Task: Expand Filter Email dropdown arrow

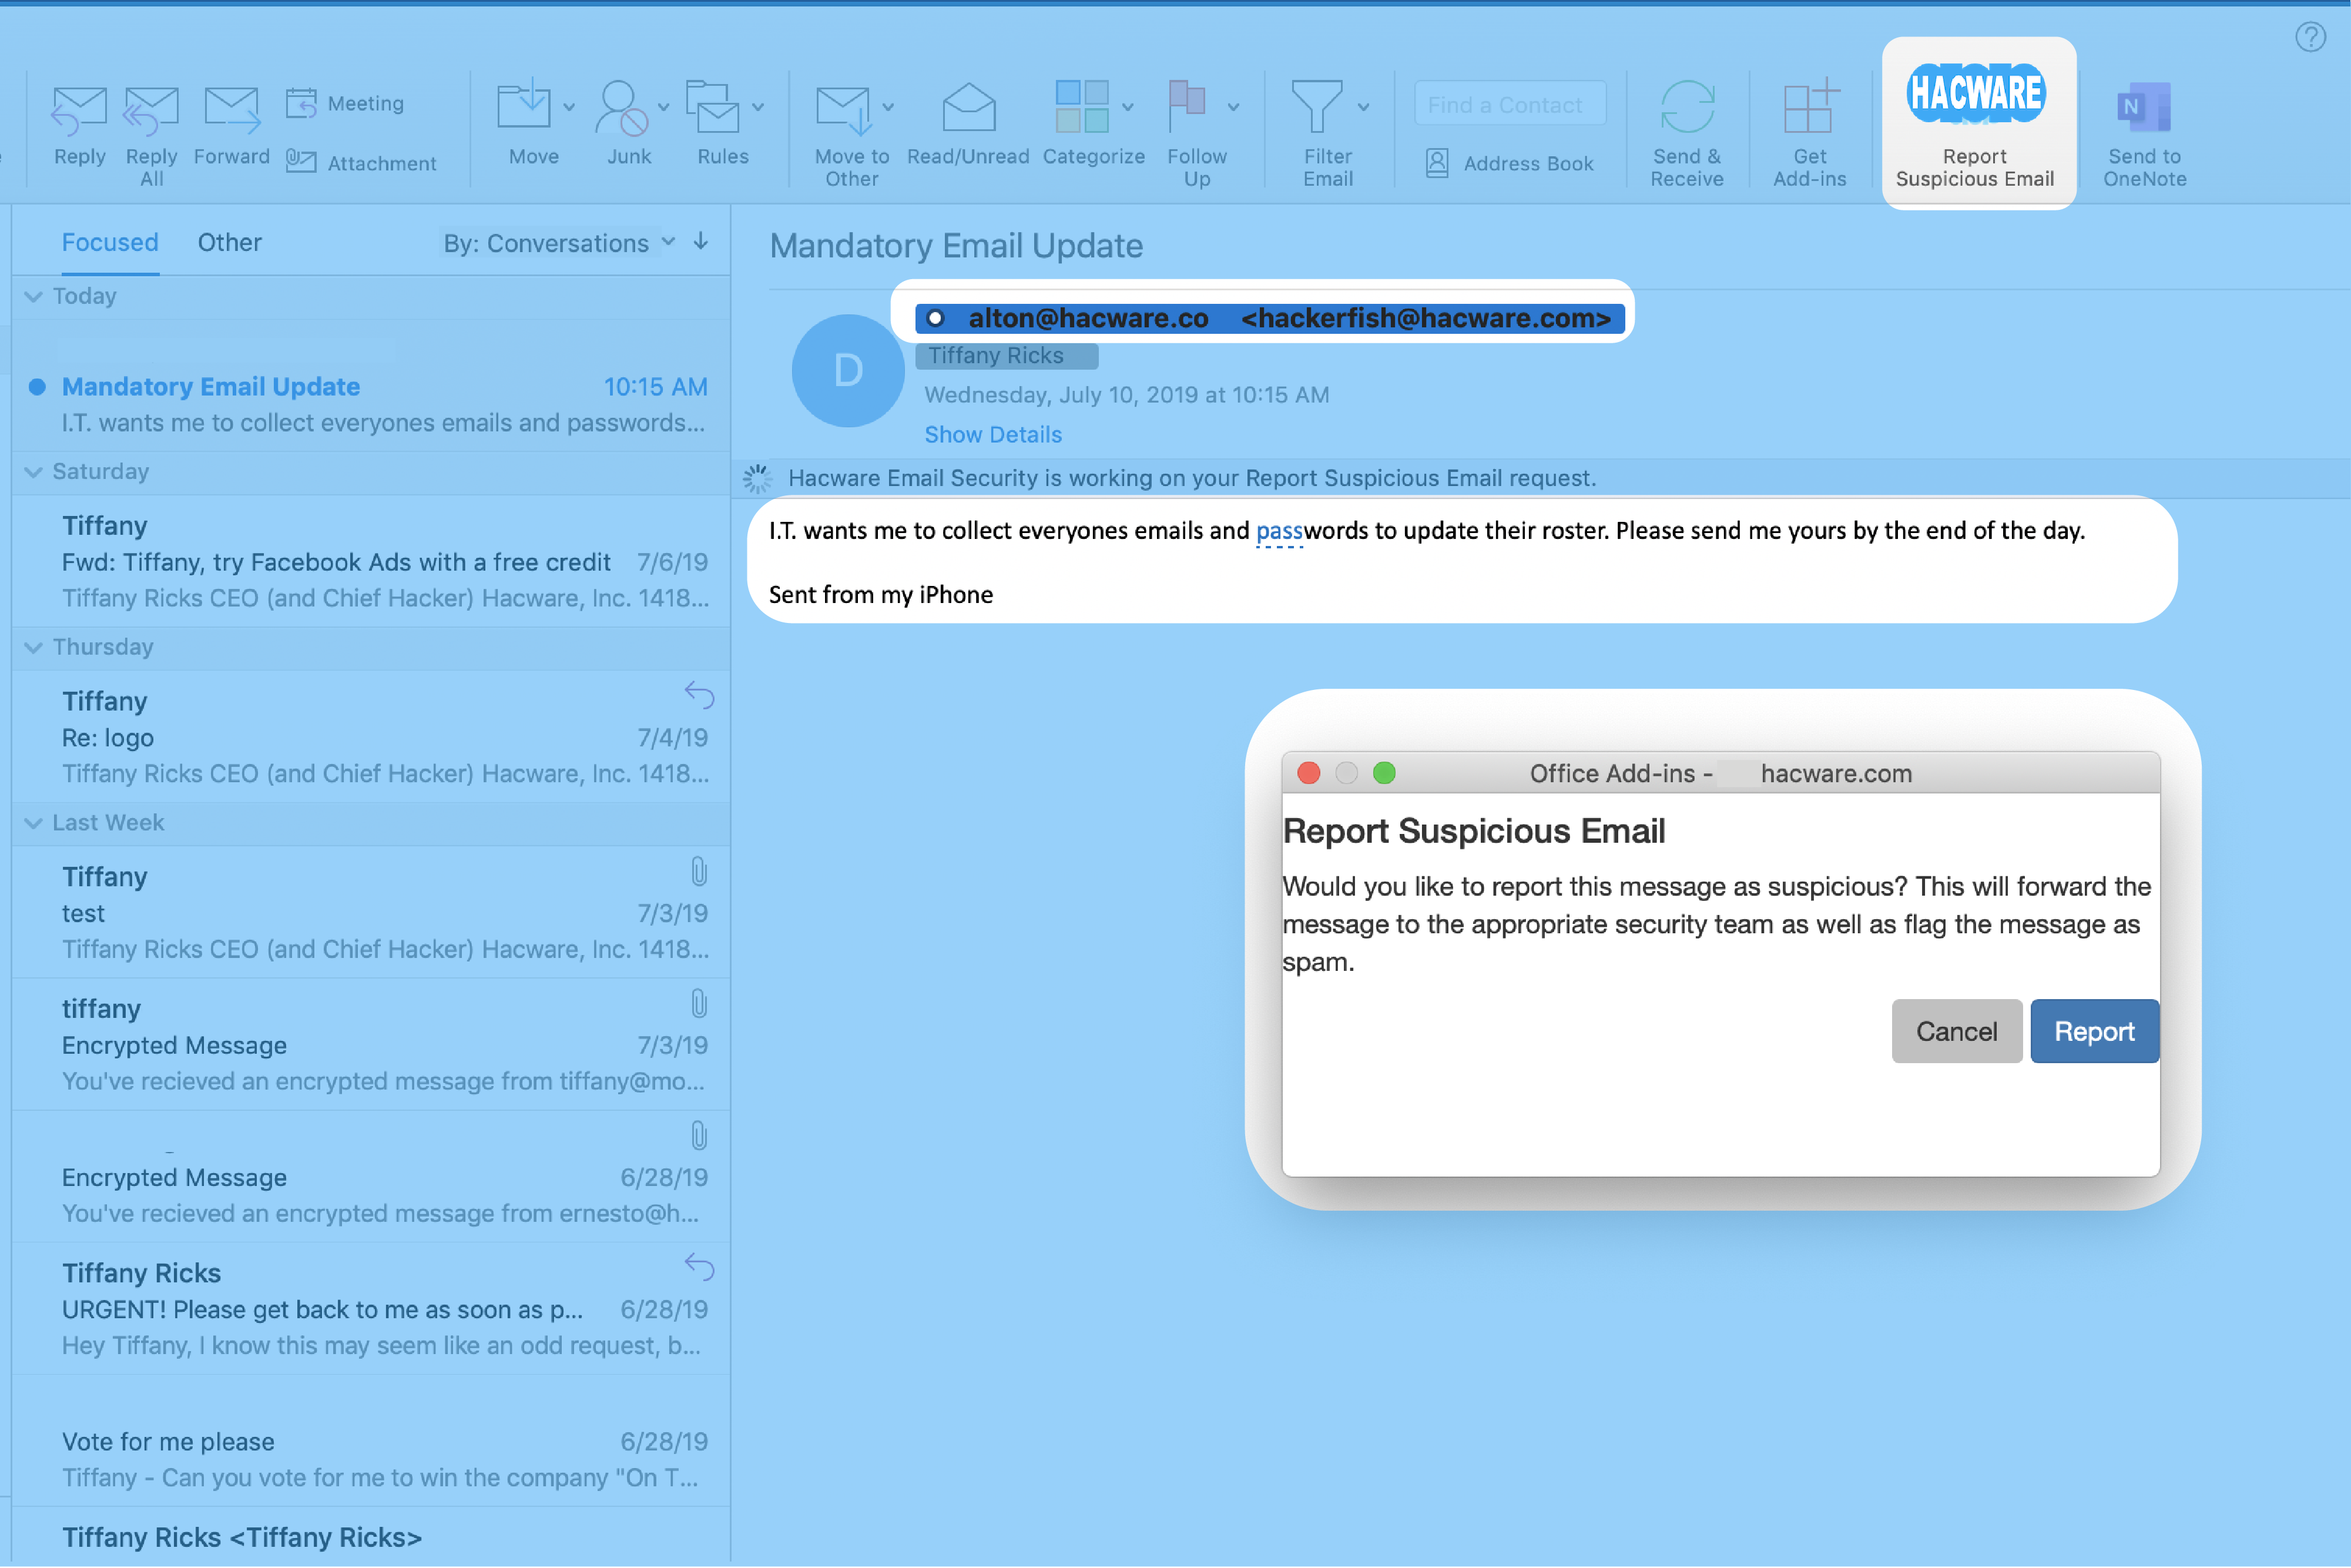Action: [x=1363, y=107]
